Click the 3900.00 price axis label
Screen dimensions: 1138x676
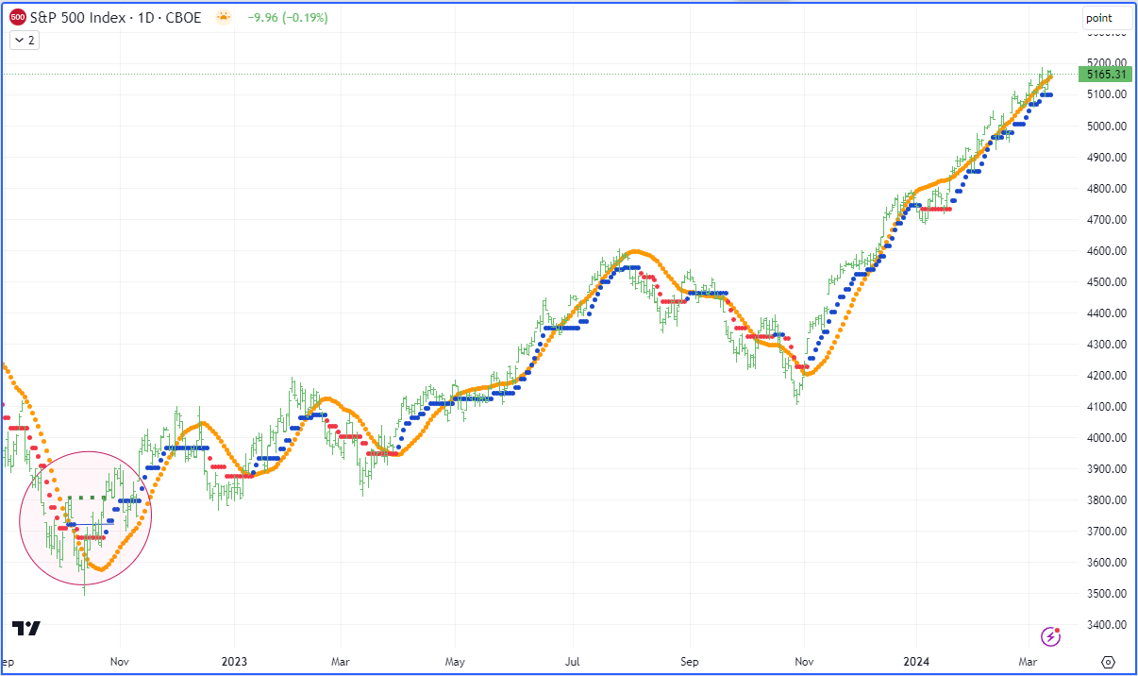[x=1107, y=468]
